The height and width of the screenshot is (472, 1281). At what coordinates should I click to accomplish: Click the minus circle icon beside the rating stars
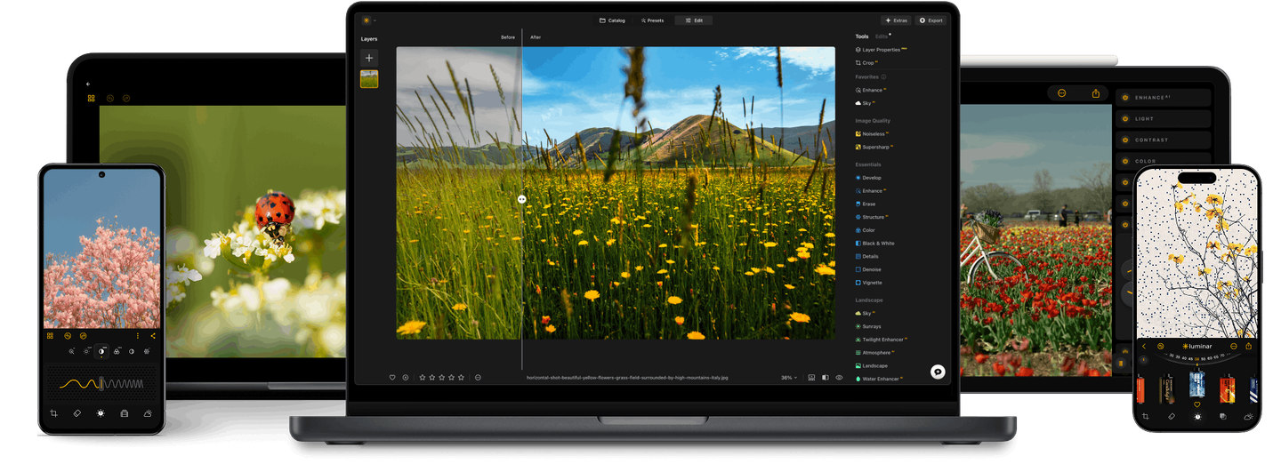pyautogui.click(x=478, y=377)
